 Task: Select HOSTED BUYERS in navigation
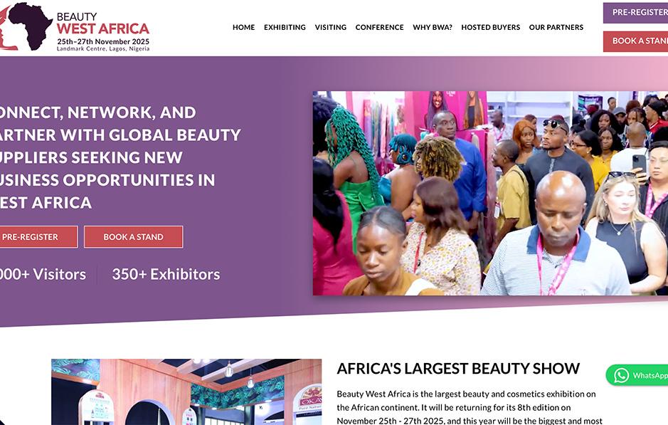(490, 27)
